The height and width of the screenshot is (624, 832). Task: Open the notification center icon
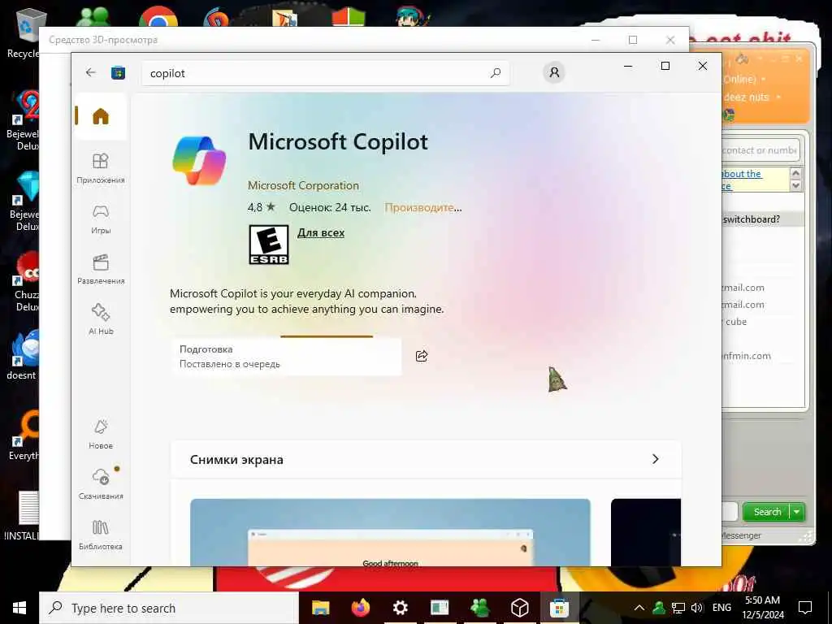pos(805,608)
